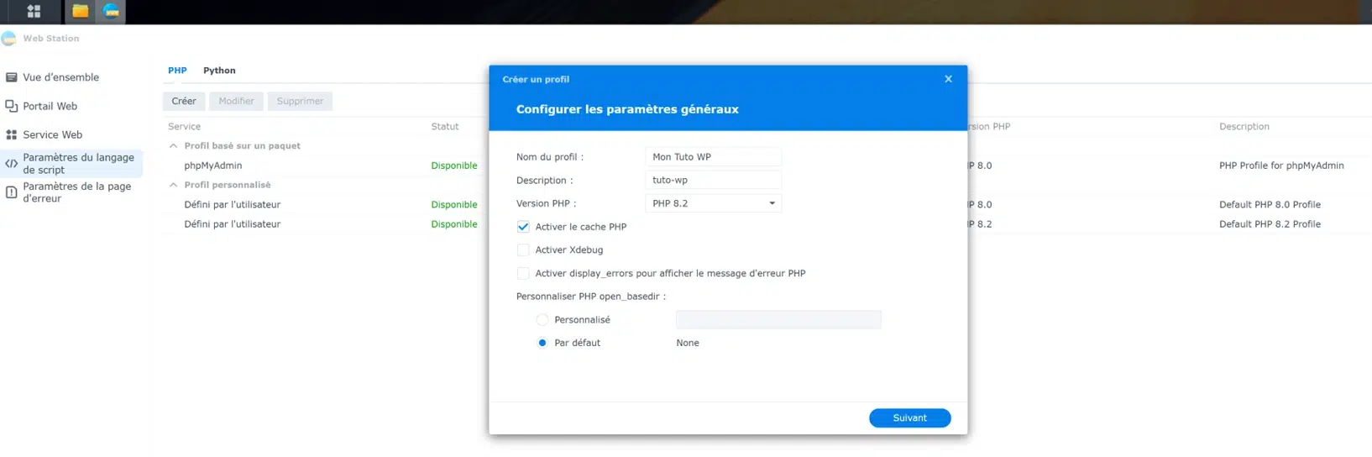Collapse the Profil basé sur un paquet group

point(173,146)
